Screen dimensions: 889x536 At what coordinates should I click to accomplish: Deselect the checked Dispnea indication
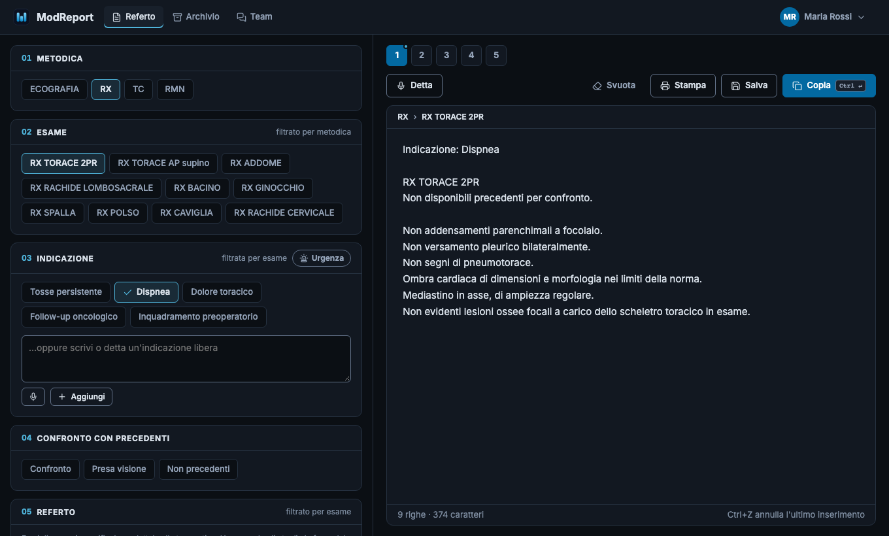pos(146,292)
